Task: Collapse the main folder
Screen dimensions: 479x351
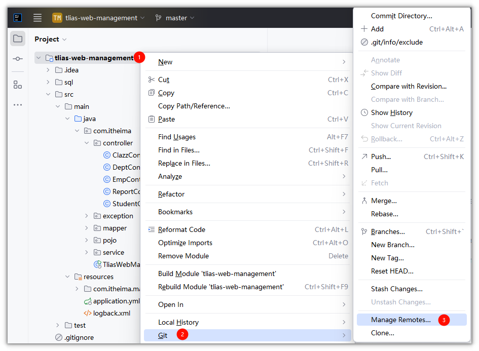Action: coord(58,106)
